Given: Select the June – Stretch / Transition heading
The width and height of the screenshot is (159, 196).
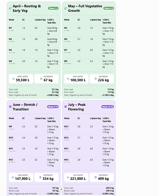Looking at the screenshot, I should tap(25, 107).
